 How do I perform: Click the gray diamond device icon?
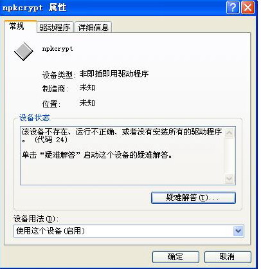(x=24, y=51)
